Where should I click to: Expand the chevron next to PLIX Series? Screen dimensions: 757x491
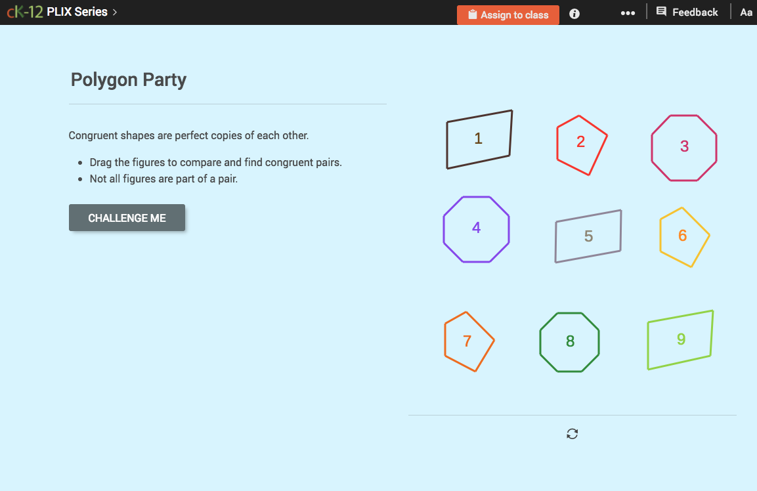point(114,11)
